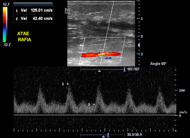
Task: Click caliper marker 1 on waveform peak
Action: [68, 84]
